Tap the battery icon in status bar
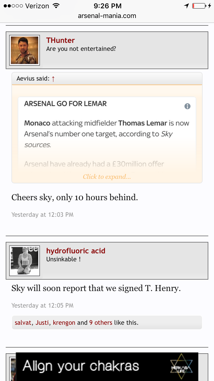This screenshot has width=214, height=381. coord(199,6)
